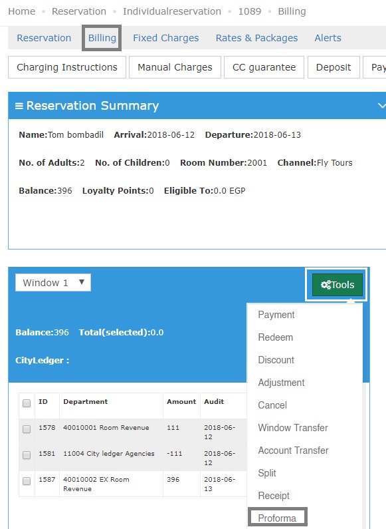Switch to the Billing tab
The width and height of the screenshot is (386, 529).
point(102,38)
